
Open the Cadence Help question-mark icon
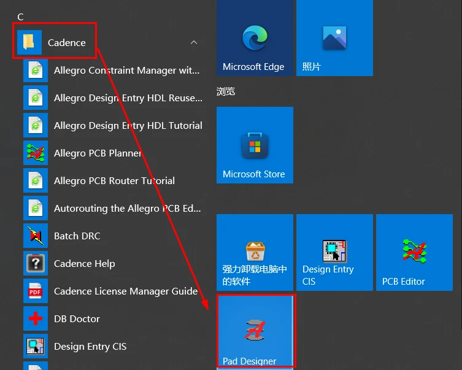(36, 263)
